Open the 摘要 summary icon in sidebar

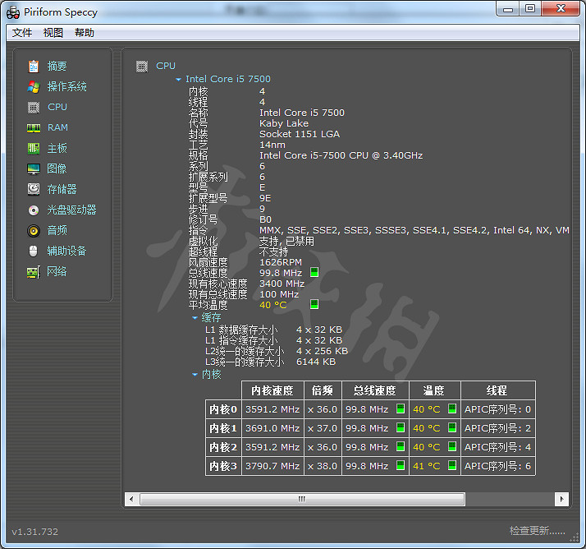34,67
